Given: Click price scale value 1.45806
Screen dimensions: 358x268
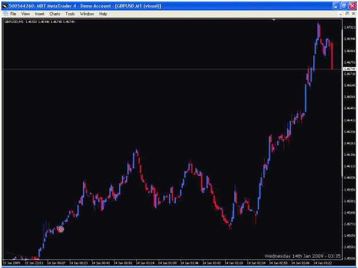Looking at the screenshot, I should (x=349, y=213).
